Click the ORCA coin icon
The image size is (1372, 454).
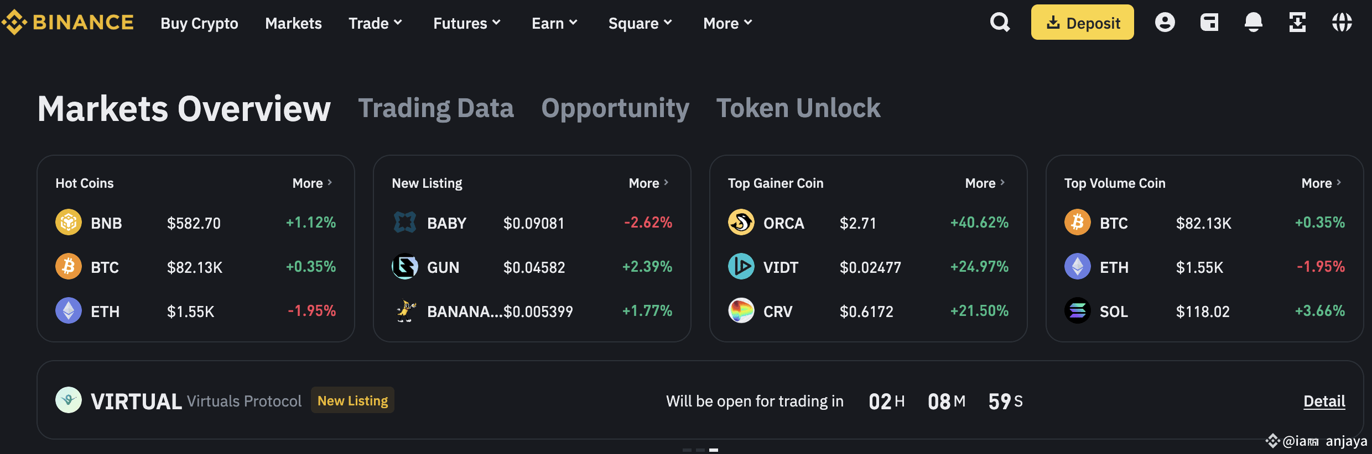coord(741,223)
